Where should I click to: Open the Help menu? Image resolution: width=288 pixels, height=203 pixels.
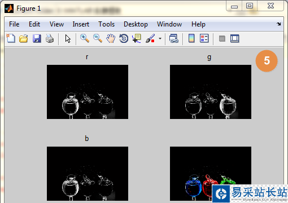tap(198, 24)
